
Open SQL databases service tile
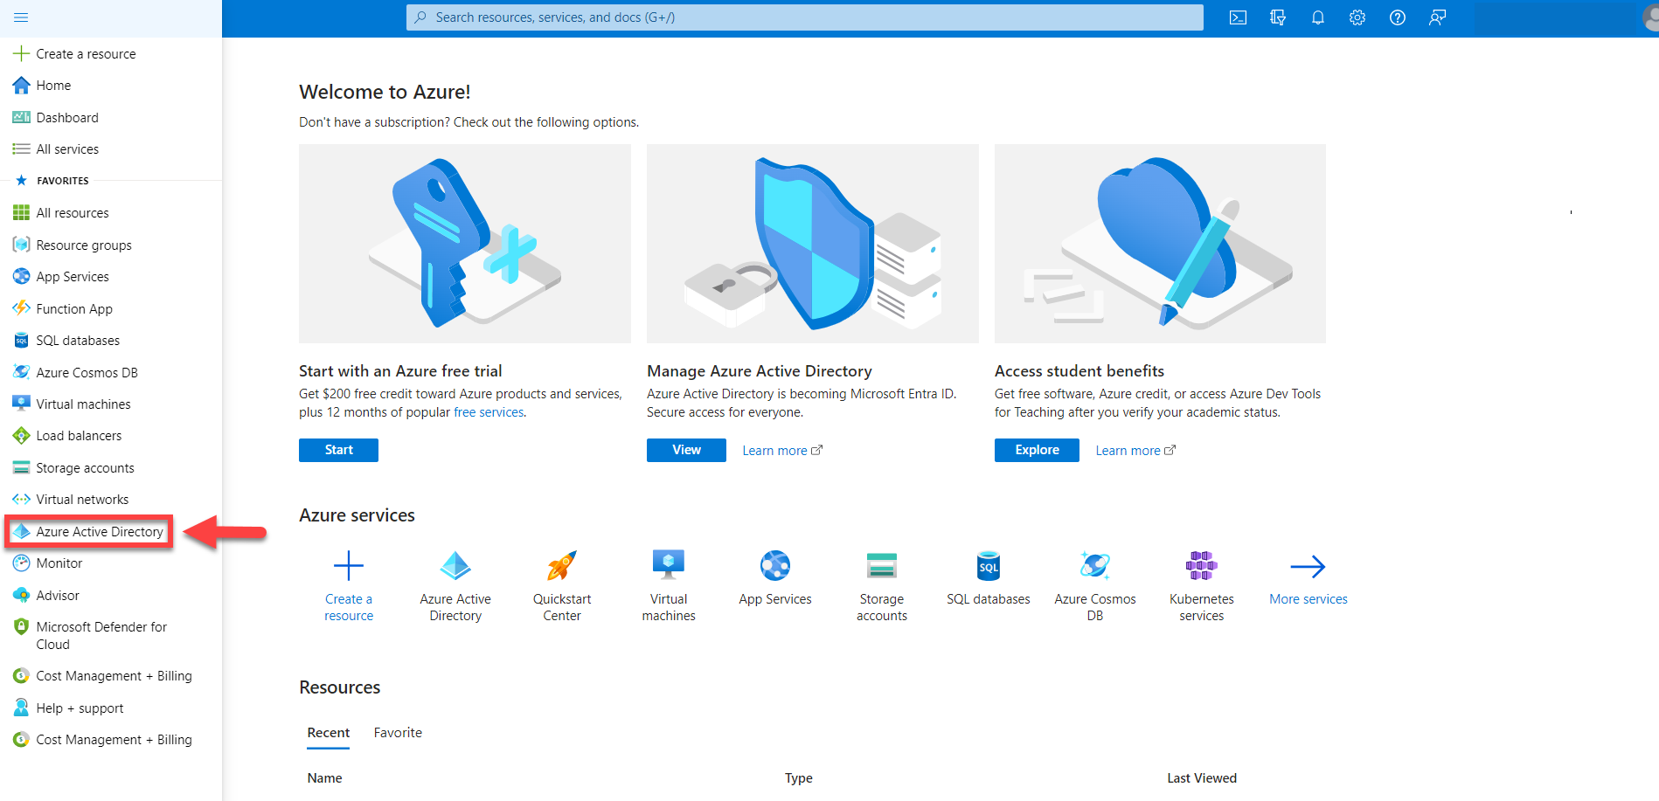click(989, 578)
